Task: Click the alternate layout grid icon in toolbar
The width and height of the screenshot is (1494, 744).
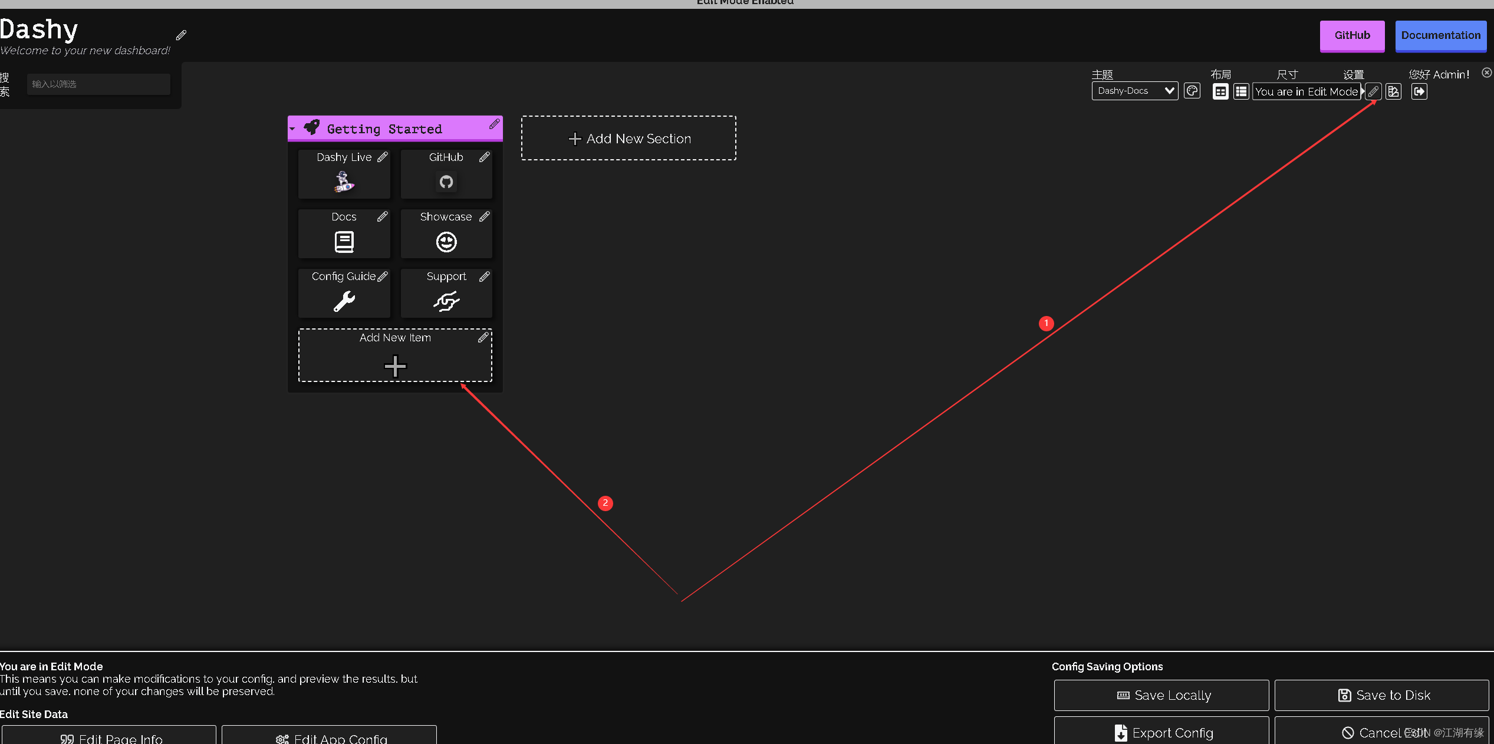Action: tap(1242, 91)
